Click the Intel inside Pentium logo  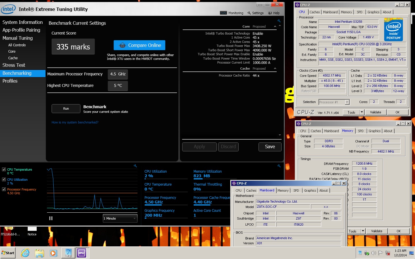pos(393,29)
